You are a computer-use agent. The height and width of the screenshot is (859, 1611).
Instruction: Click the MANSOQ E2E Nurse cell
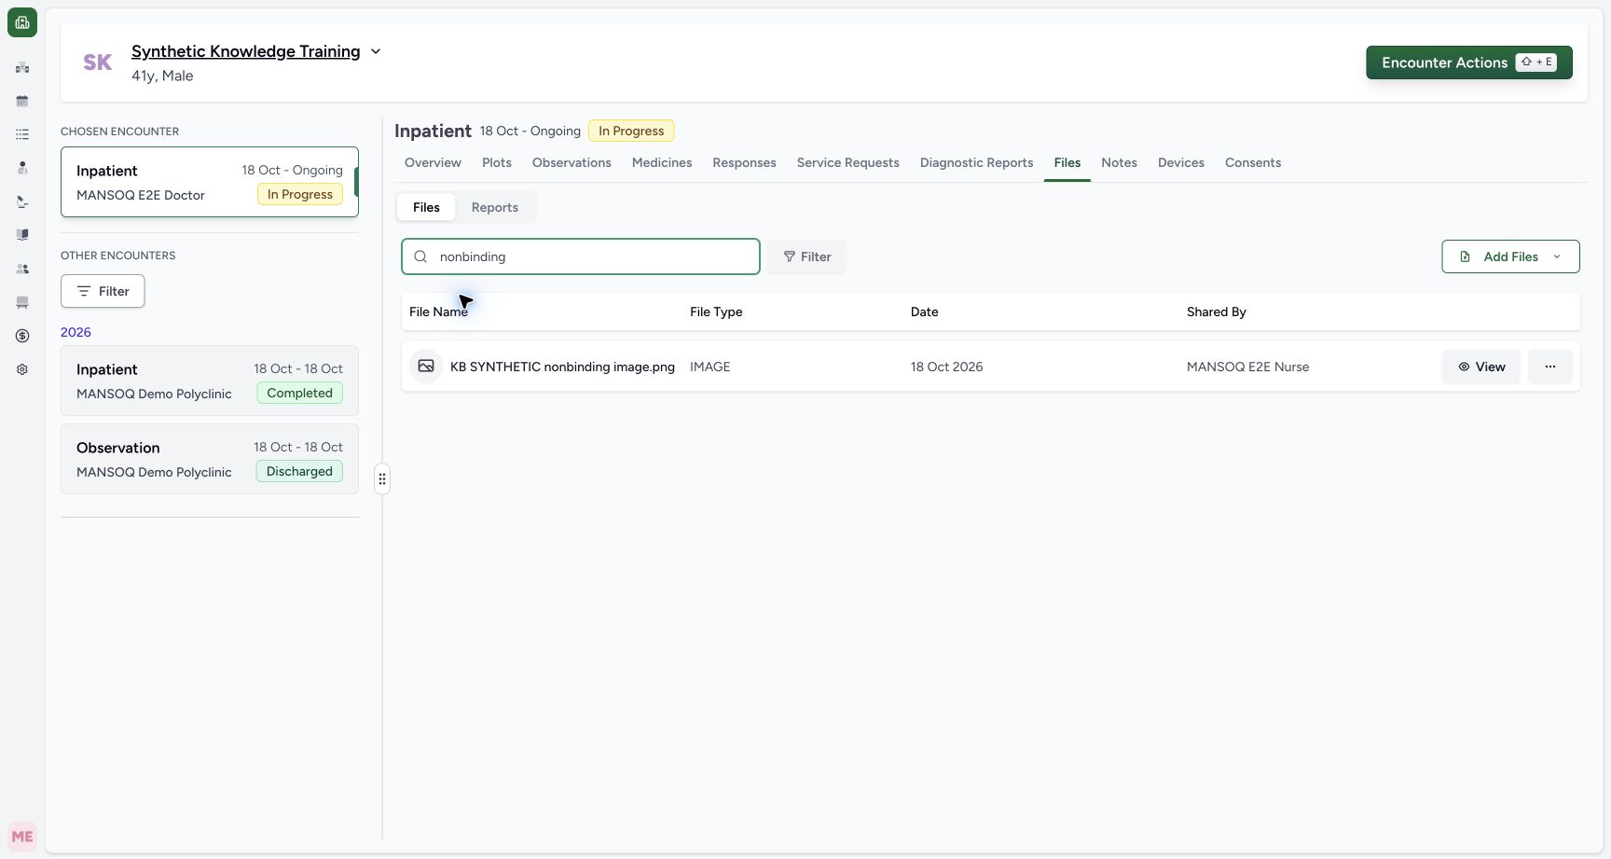pos(1247,367)
